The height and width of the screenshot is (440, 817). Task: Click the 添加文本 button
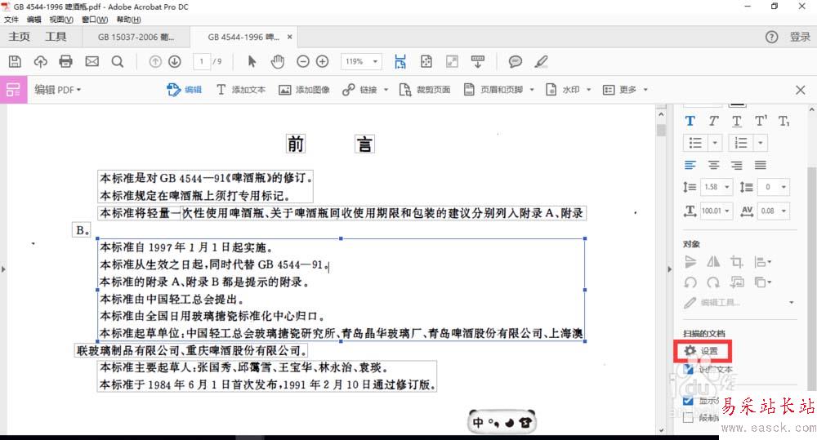click(241, 90)
